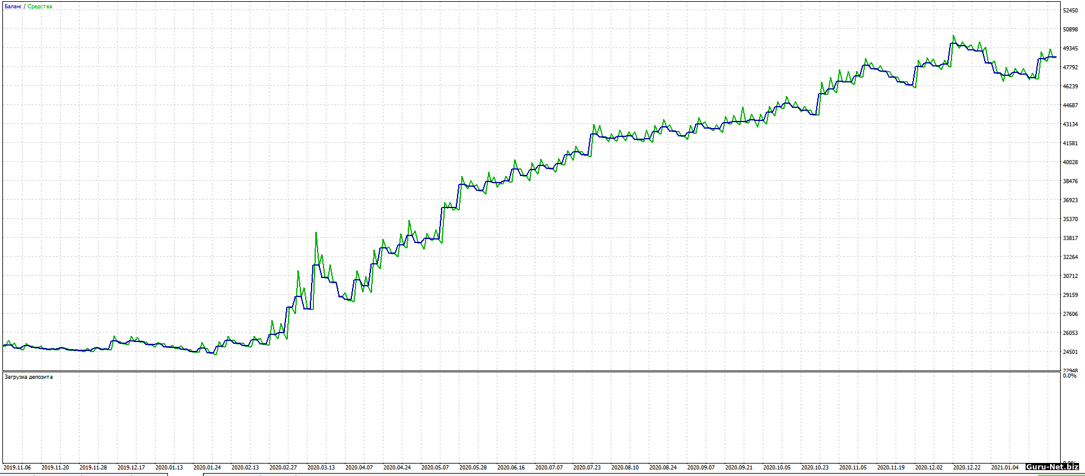Click the 33817 value on the price axis
Screen dimensions: 1085x476
pyautogui.click(x=1071, y=238)
